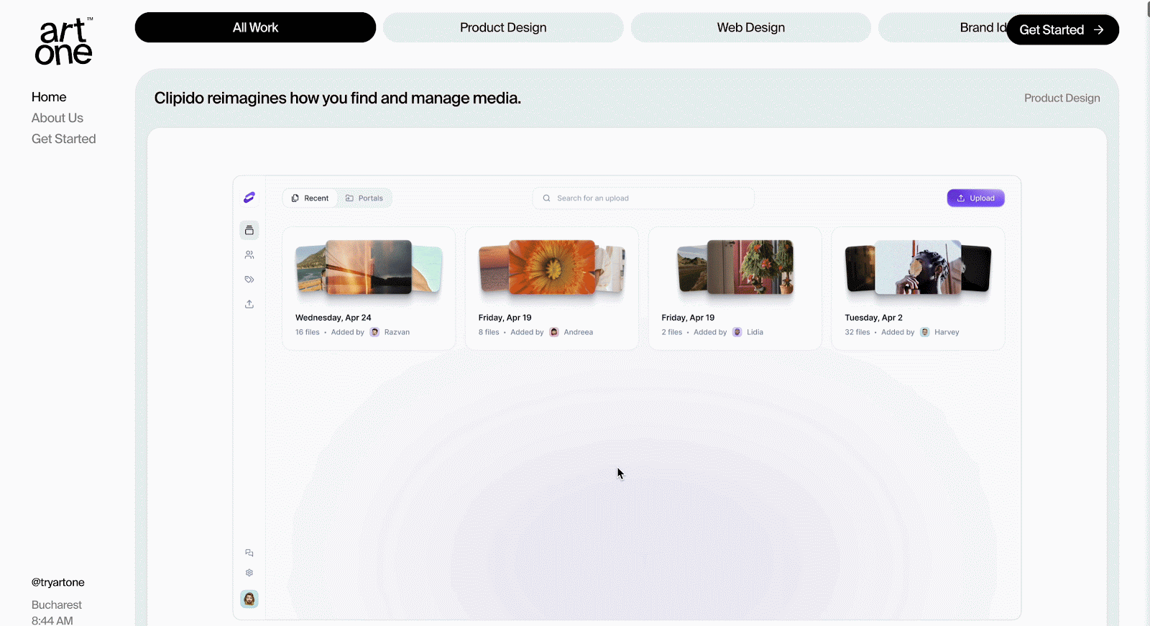Click the 'Tuesday, Apr 2' date title
Image resolution: width=1150 pixels, height=626 pixels.
(x=873, y=318)
